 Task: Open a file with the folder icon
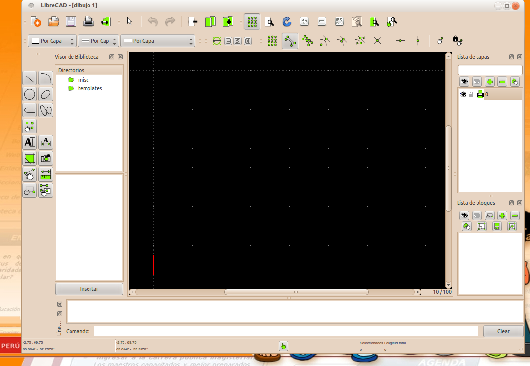click(x=53, y=21)
